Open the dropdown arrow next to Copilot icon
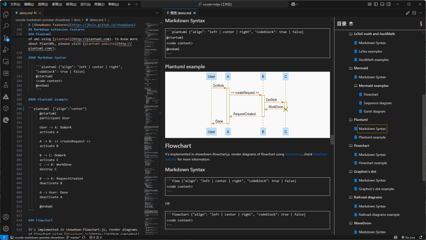Image resolution: width=426 pixels, height=240 pixels. click(297, 4)
